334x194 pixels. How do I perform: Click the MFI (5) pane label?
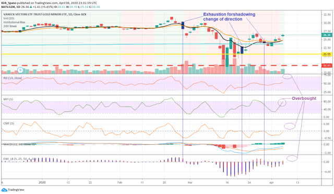8,99
